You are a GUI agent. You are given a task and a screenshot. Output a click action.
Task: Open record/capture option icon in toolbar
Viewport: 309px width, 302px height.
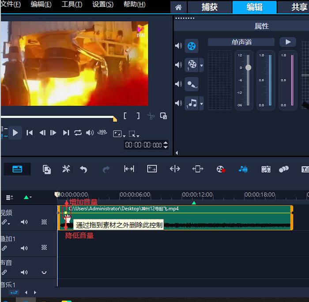[x=221, y=169]
